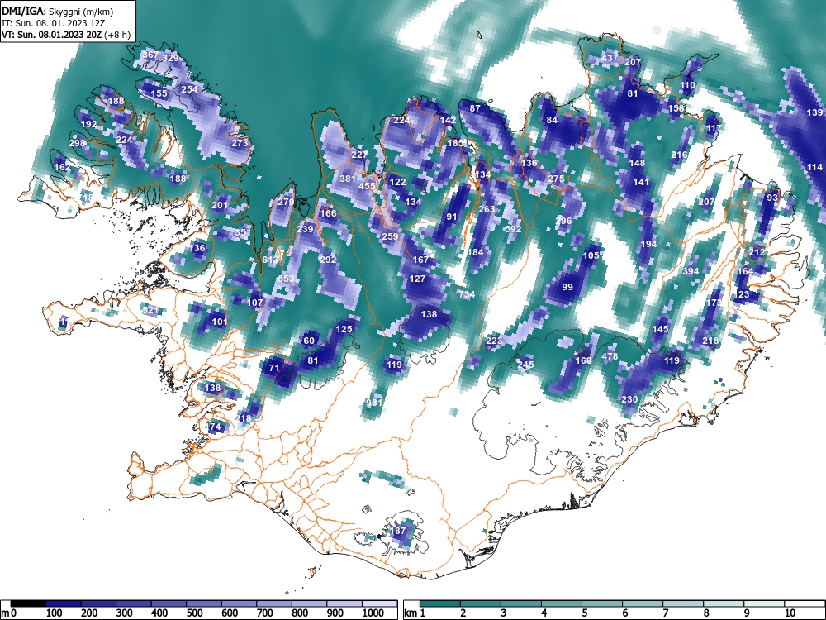Click the visibility value 230

coord(629,399)
